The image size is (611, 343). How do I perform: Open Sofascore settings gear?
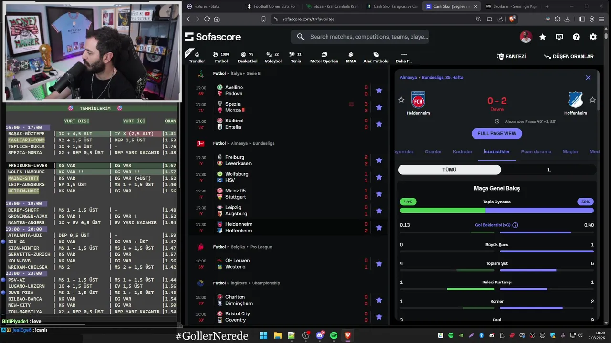tap(593, 37)
